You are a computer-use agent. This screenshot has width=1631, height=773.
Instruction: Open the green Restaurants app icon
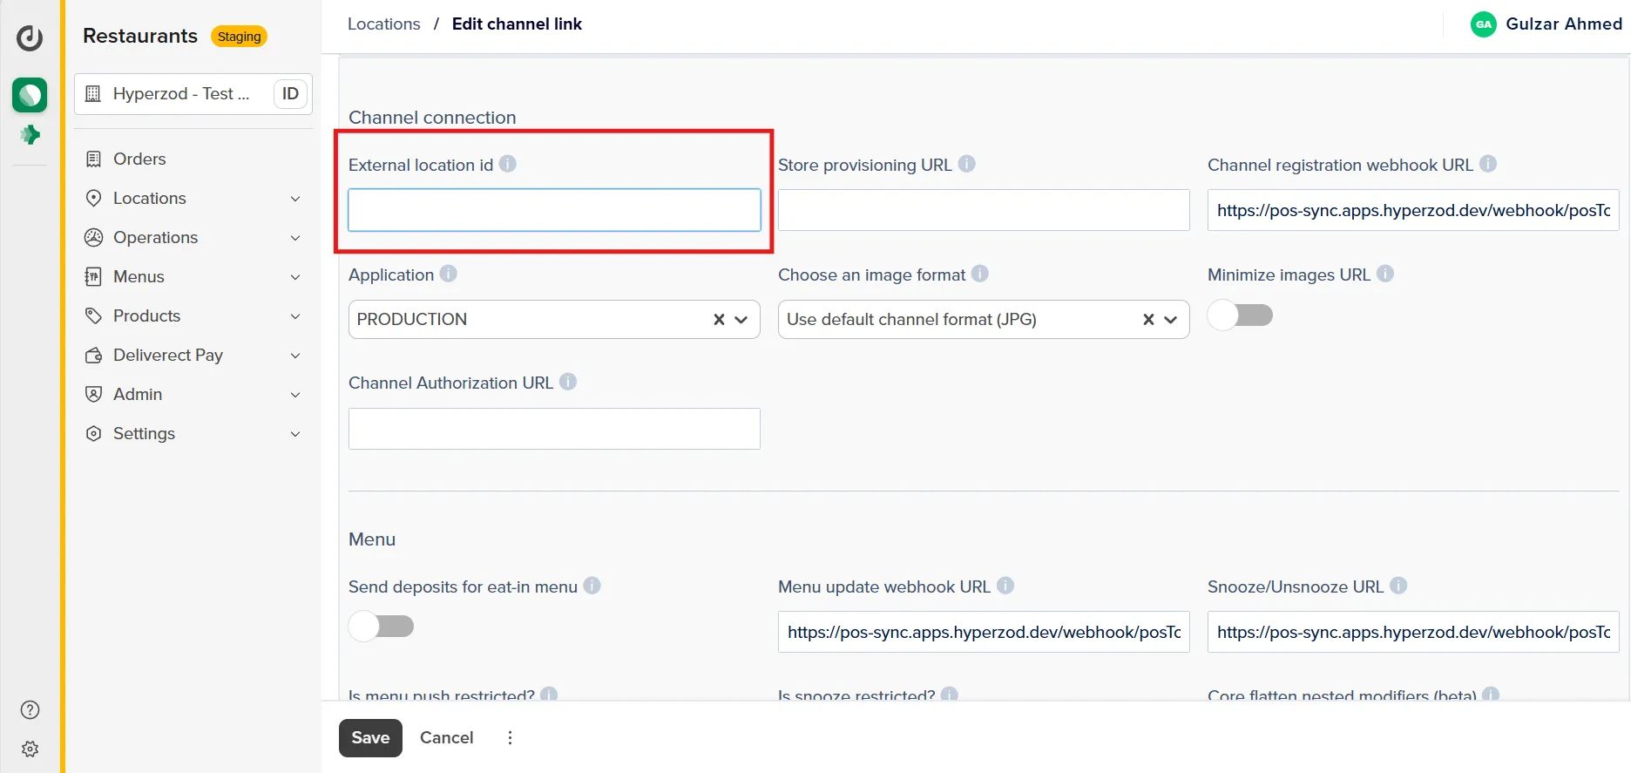pos(30,94)
